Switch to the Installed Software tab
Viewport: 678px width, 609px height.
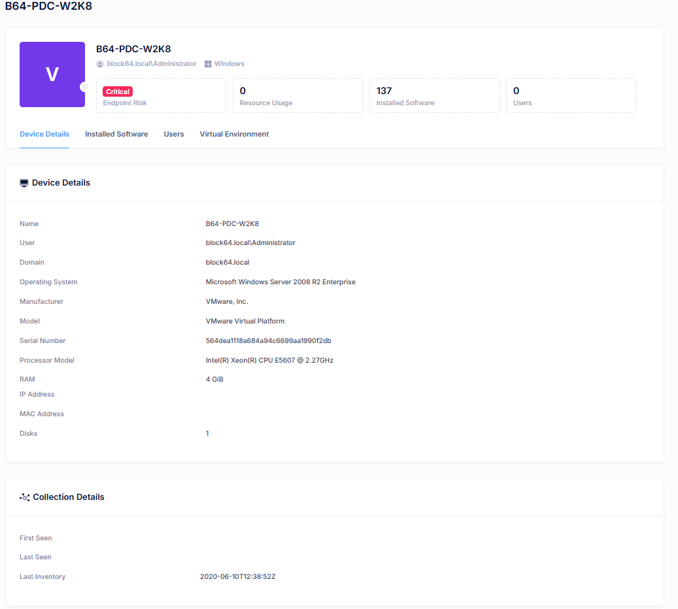tap(116, 134)
